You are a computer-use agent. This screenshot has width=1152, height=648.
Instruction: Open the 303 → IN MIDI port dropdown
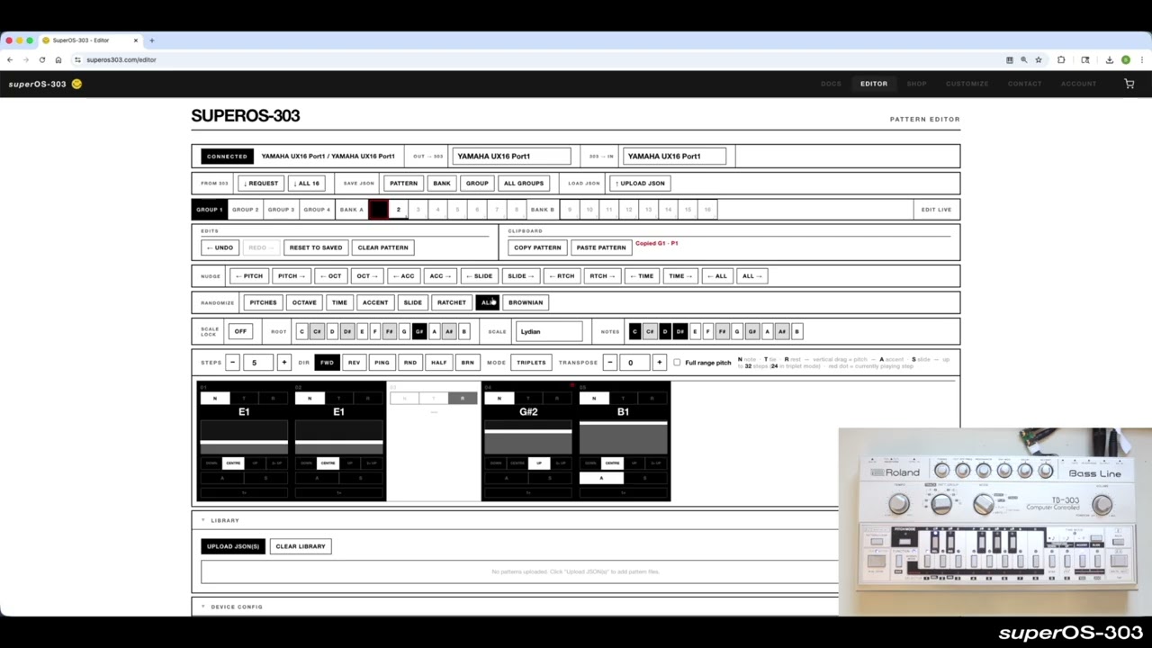(674, 156)
